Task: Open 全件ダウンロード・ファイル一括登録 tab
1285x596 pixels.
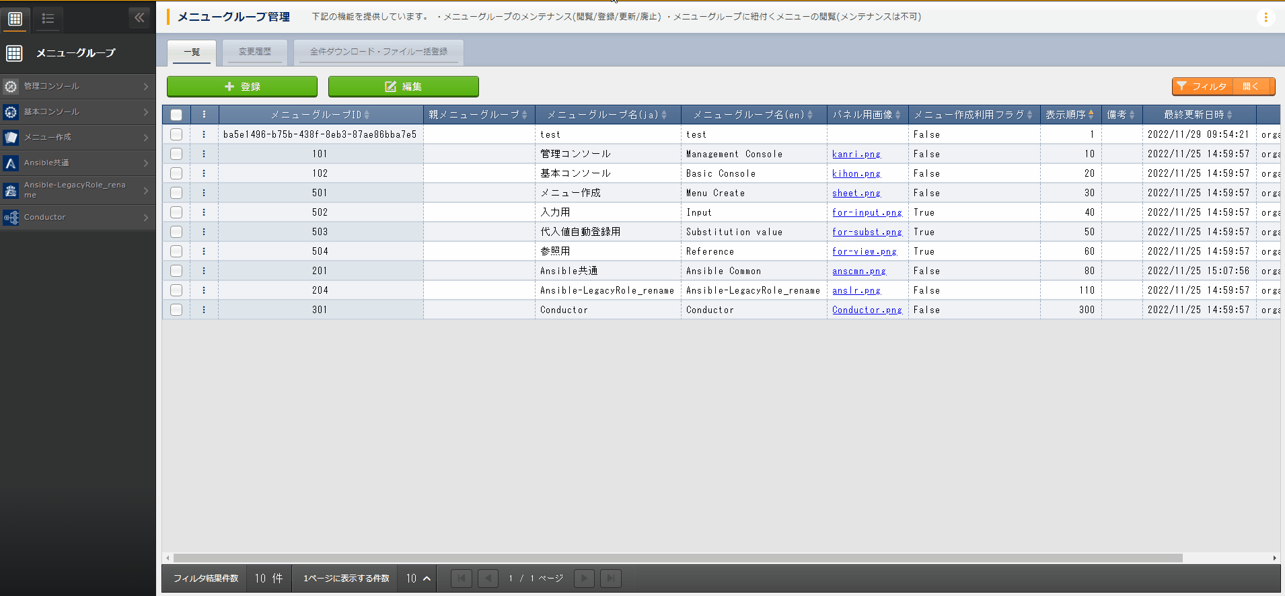Action: coord(378,52)
